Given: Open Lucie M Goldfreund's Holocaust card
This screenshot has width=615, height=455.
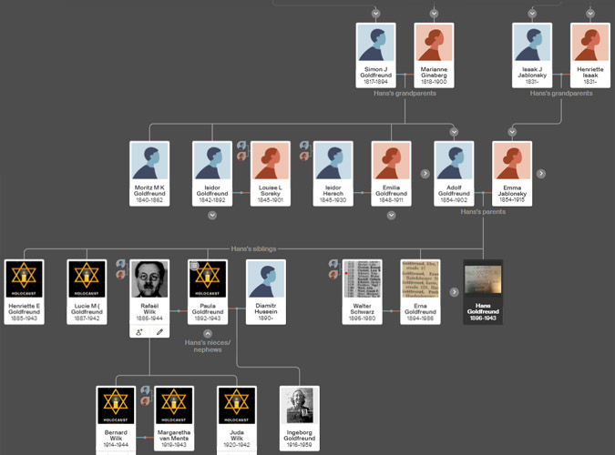Looking at the screenshot, I should coord(87,292).
